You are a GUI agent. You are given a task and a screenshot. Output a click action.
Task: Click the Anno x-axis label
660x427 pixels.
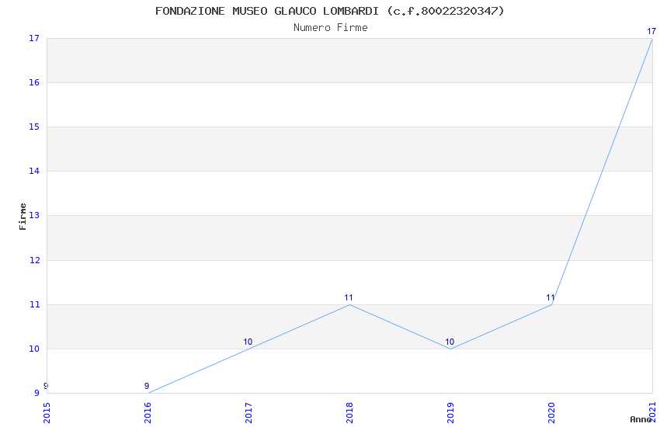click(x=641, y=419)
